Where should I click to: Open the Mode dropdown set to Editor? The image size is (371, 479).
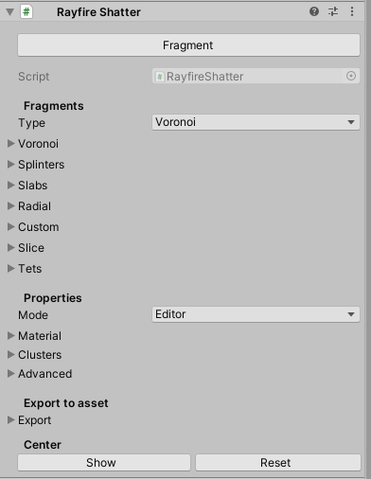pos(256,314)
